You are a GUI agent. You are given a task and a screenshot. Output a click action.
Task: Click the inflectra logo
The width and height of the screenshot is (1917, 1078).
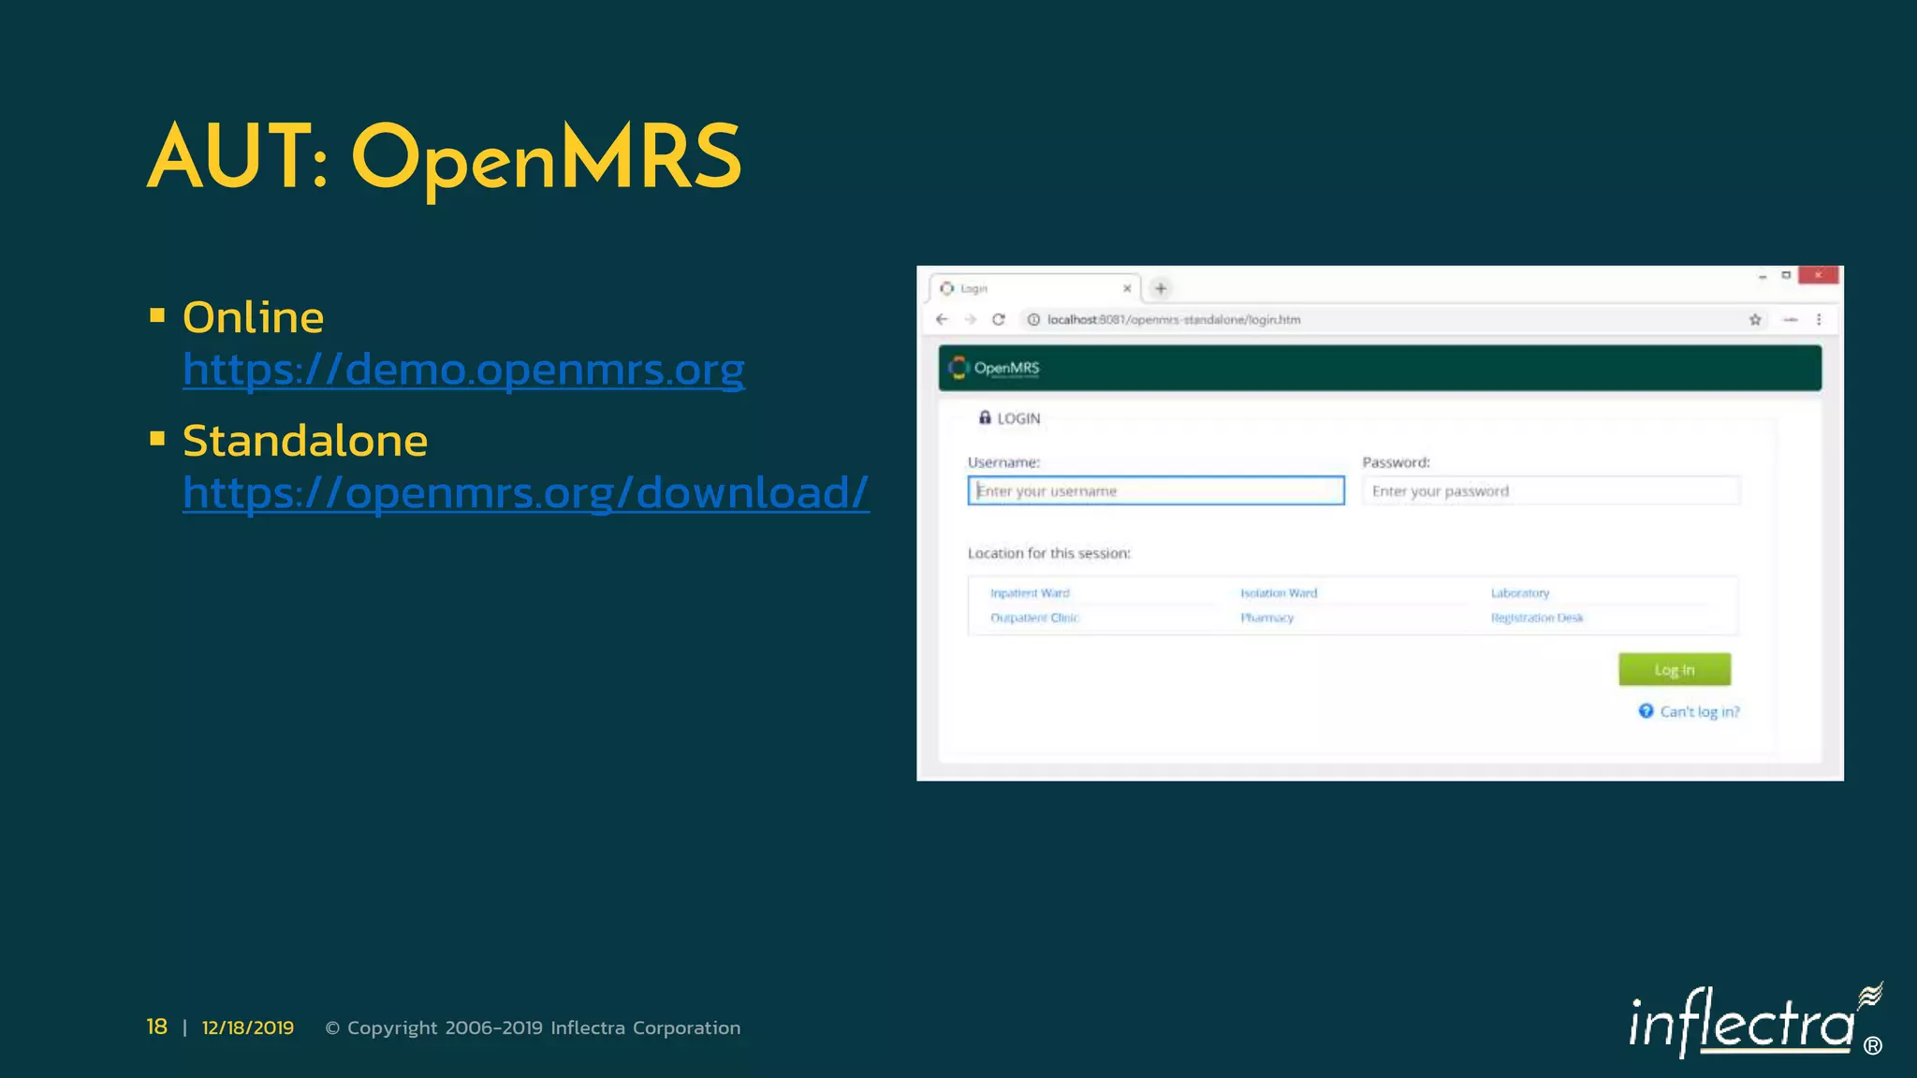coord(1756,1022)
